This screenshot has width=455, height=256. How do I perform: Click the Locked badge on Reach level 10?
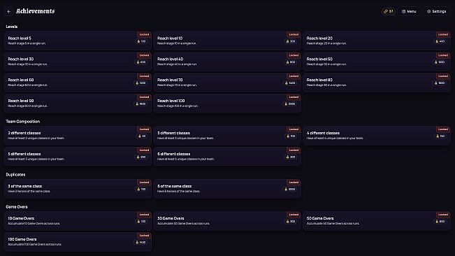pos(294,34)
